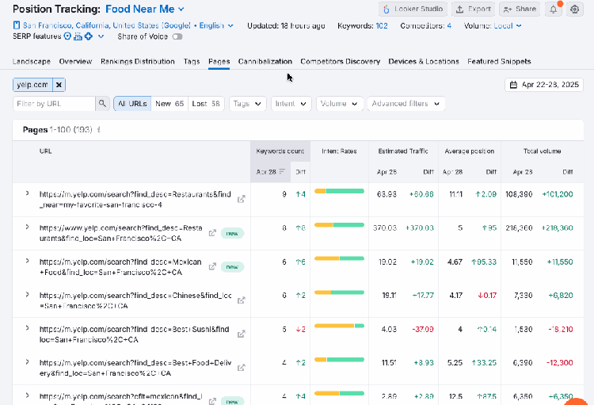This screenshot has height=405, width=594.
Task: Click the Export button
Action: [473, 9]
